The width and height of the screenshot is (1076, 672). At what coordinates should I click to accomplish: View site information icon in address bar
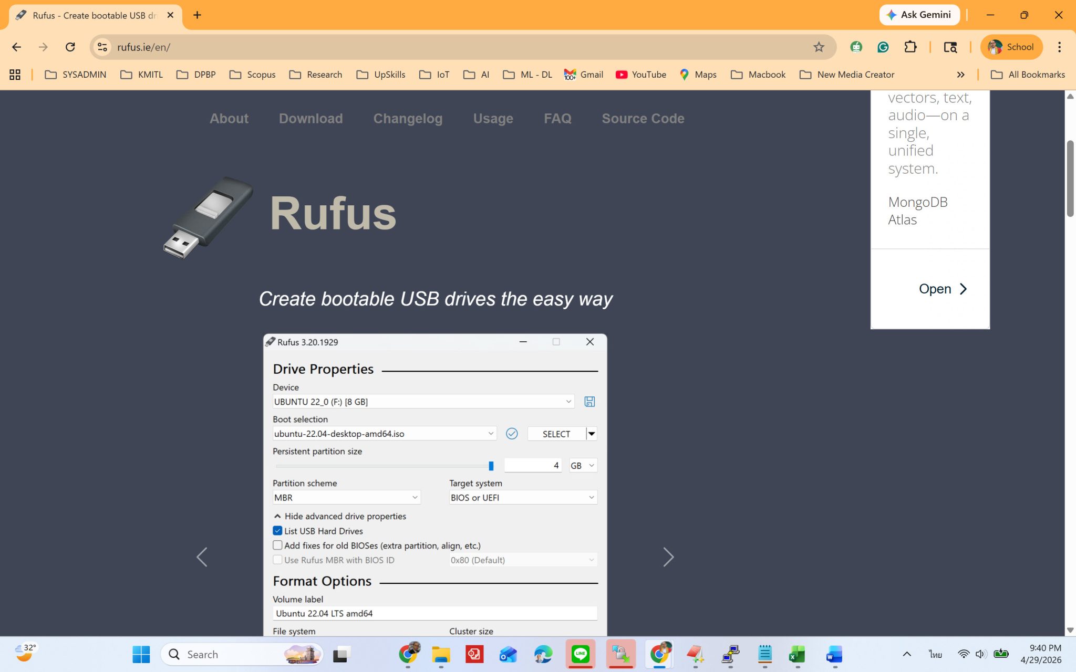click(x=102, y=47)
